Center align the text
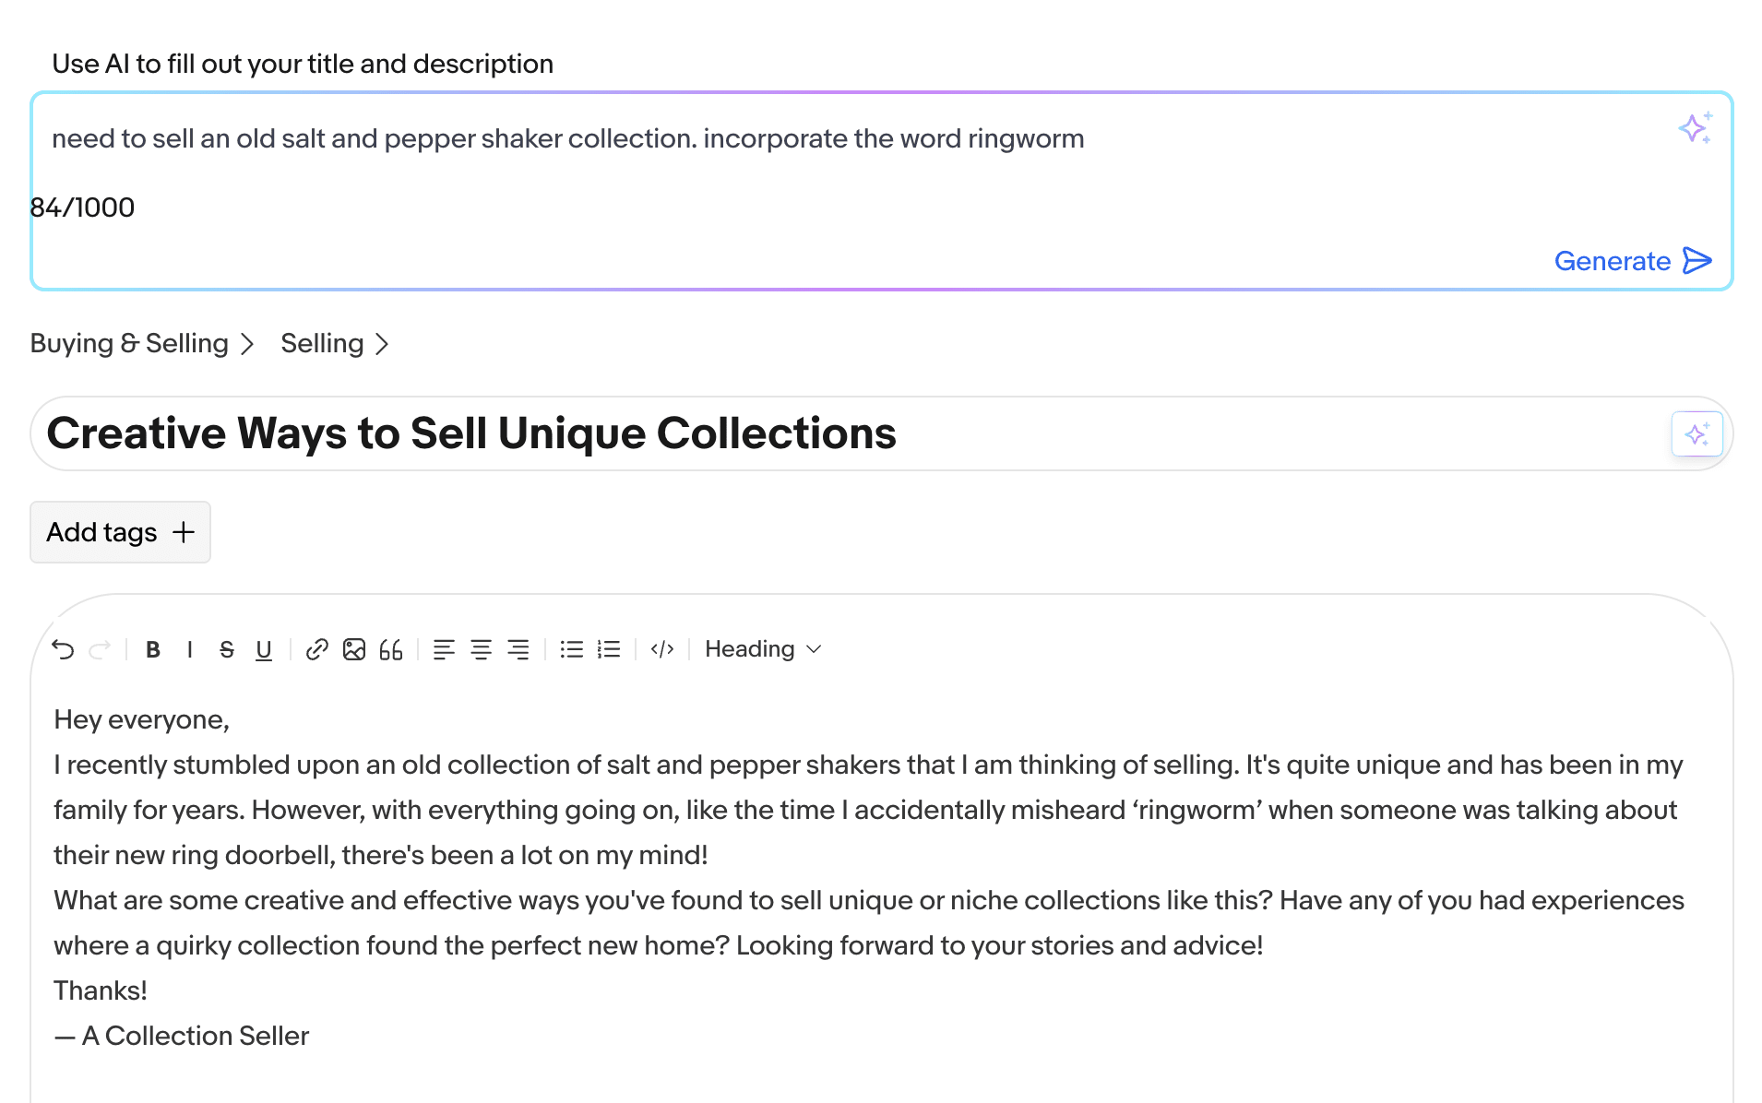The height and width of the screenshot is (1103, 1762). 481,649
